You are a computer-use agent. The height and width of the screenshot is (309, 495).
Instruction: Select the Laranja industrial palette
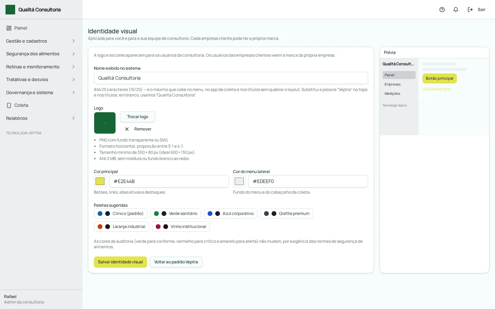tap(122, 227)
